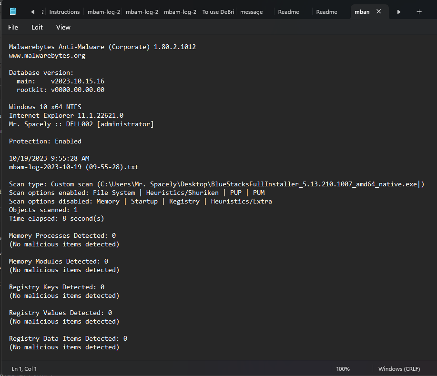Click the "Scan options disabled" line
This screenshot has width=437, height=376.
(141, 201)
